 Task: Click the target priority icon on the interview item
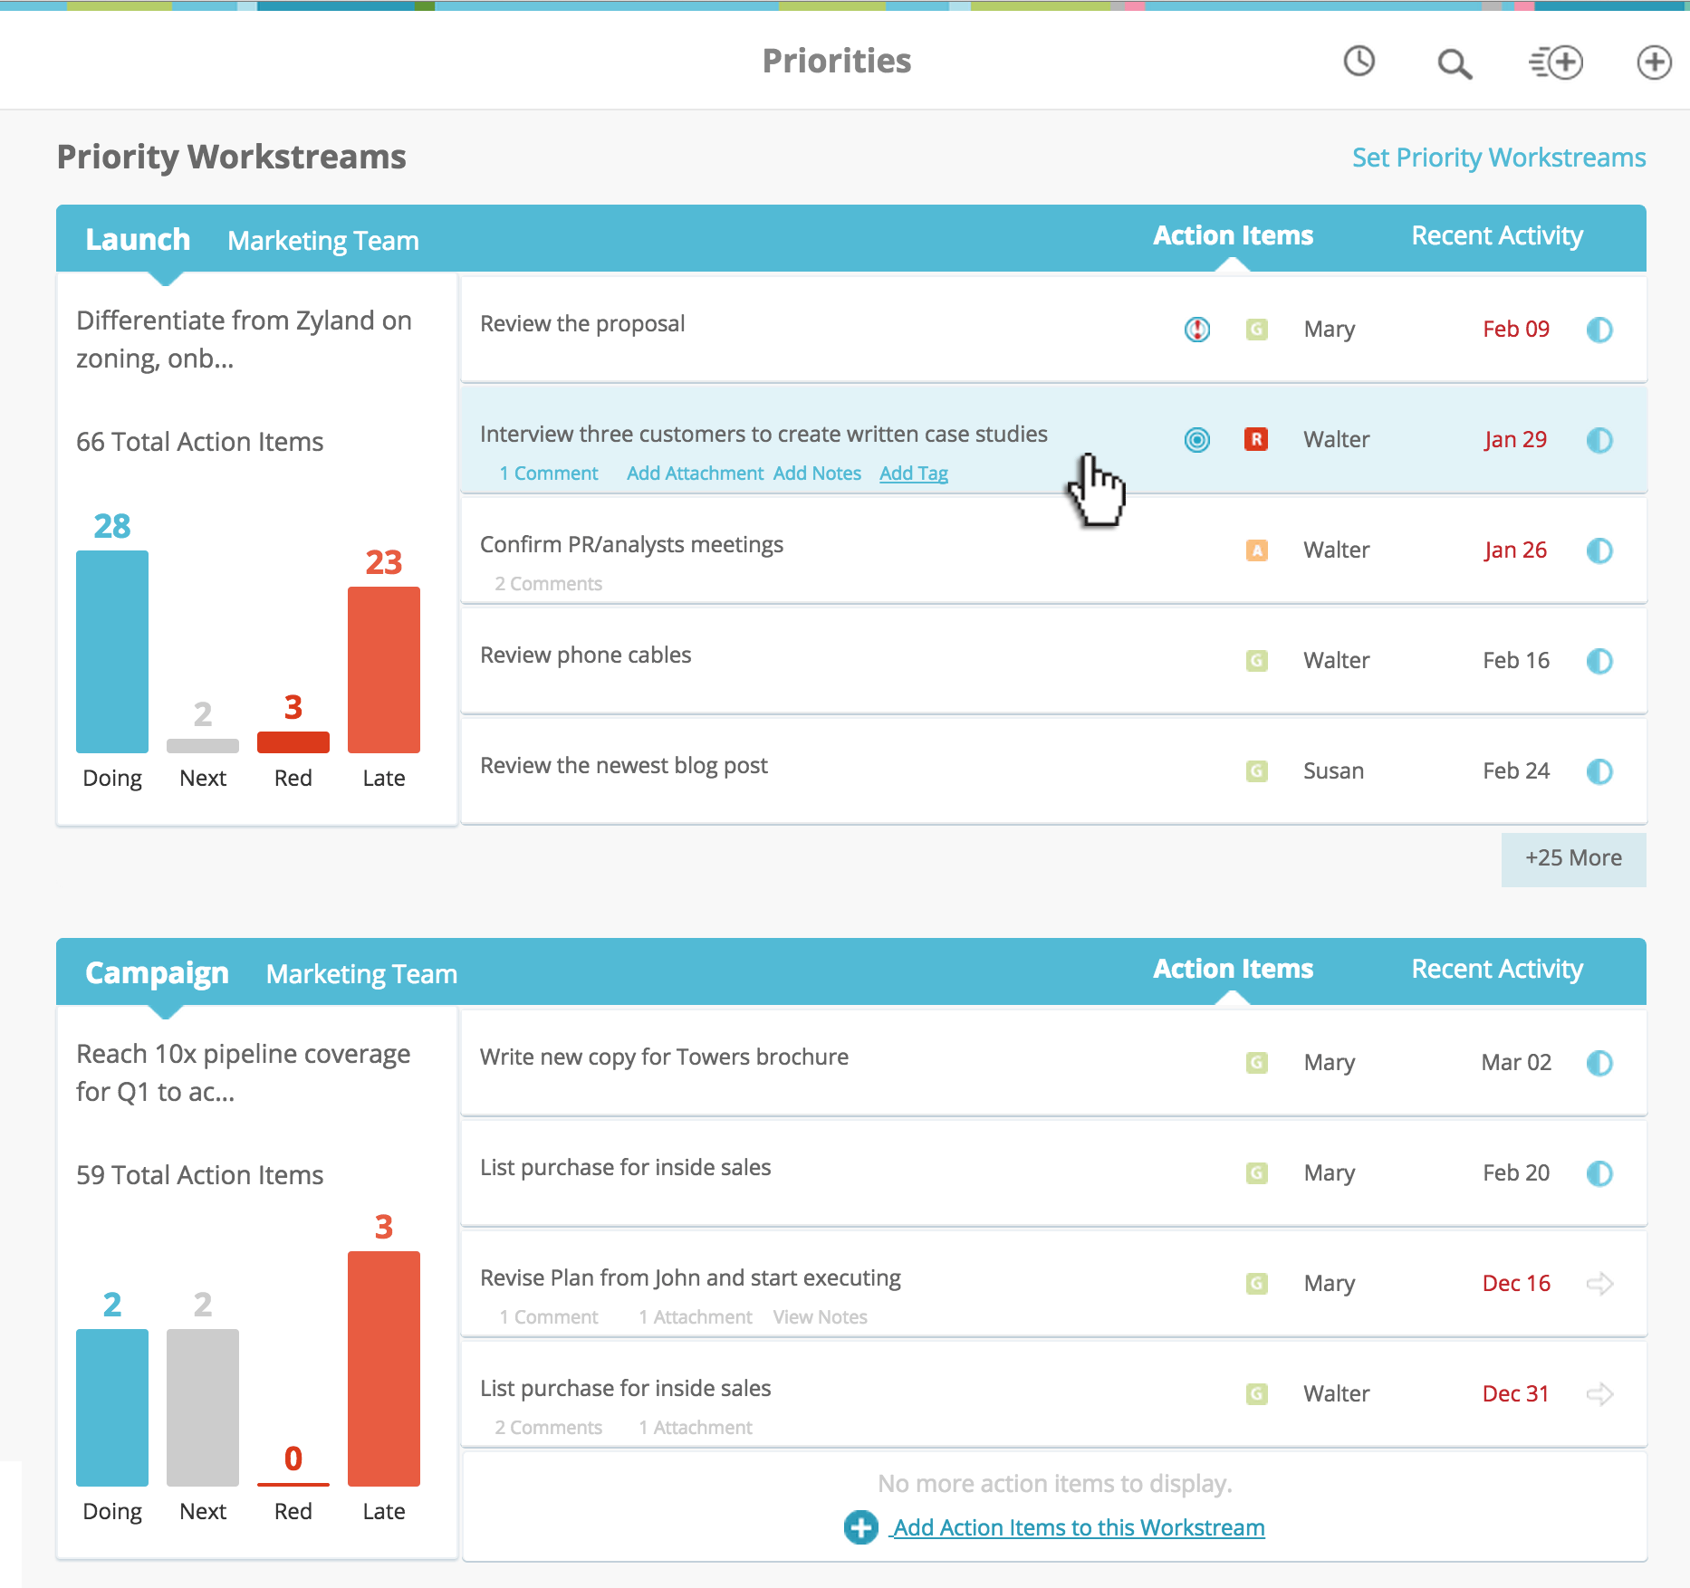1197,440
